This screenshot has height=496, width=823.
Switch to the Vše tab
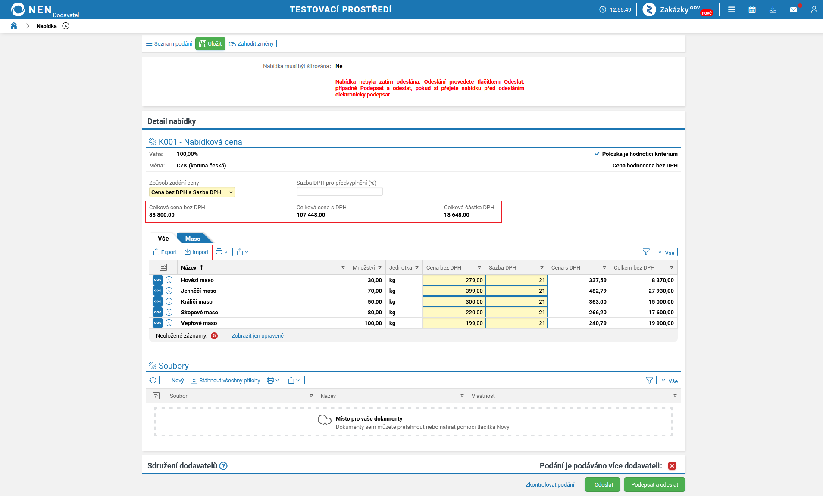[163, 239]
